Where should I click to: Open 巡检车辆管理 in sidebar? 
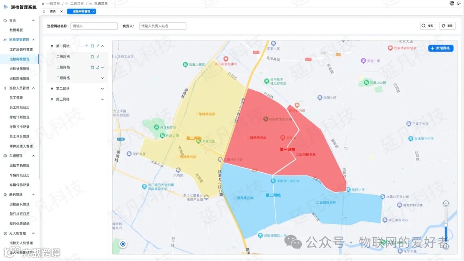pyautogui.click(x=19, y=165)
